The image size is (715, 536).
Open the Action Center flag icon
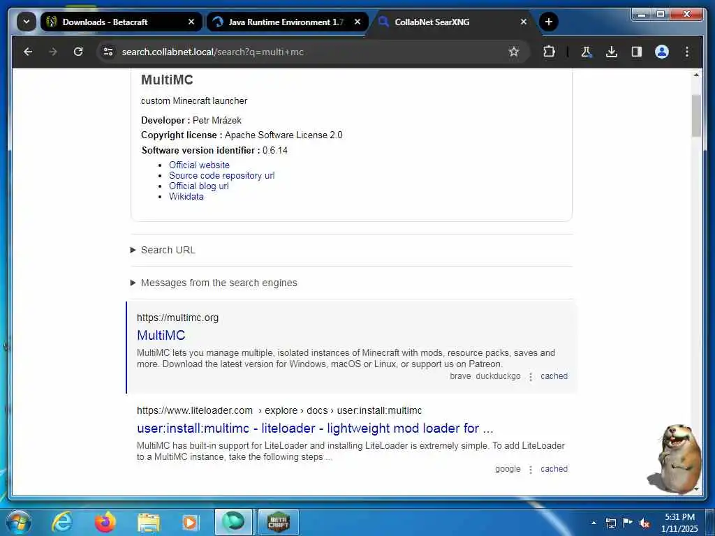[x=628, y=522]
